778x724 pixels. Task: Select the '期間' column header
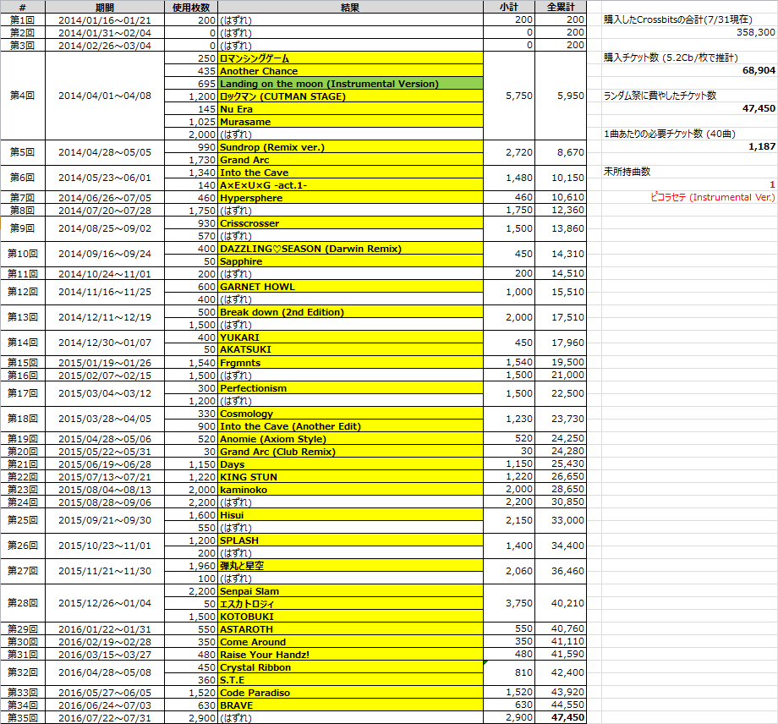click(x=105, y=7)
